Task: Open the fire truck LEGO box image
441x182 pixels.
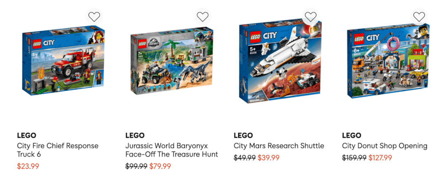Action: tap(64, 60)
